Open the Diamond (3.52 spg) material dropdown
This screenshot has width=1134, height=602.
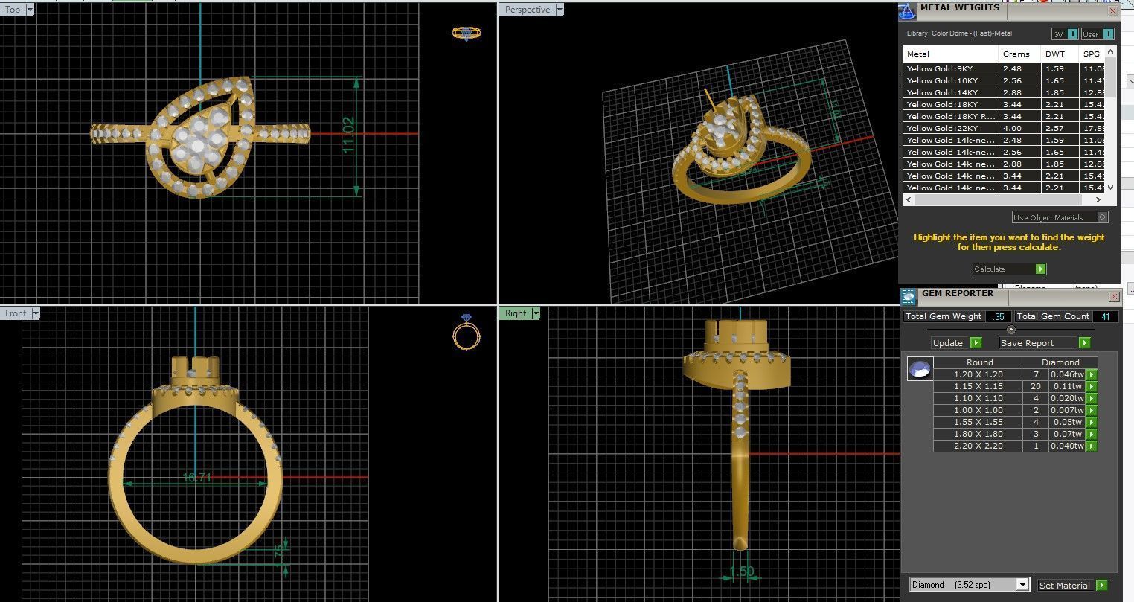coord(1022,585)
